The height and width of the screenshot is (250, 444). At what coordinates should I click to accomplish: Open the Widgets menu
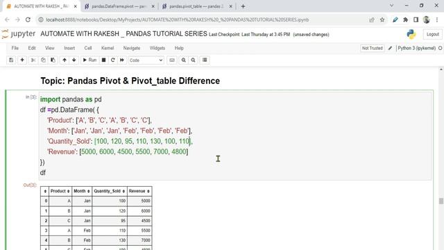tap(157, 48)
